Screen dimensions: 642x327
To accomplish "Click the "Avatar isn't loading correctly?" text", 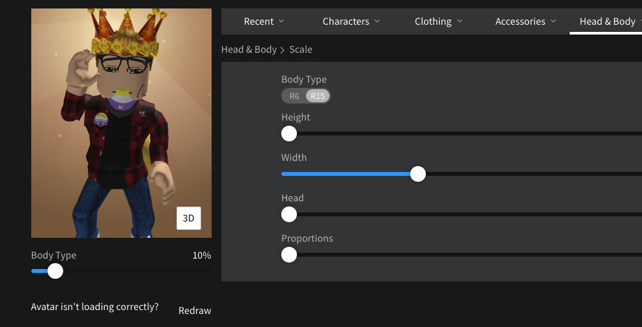I will (x=95, y=307).
